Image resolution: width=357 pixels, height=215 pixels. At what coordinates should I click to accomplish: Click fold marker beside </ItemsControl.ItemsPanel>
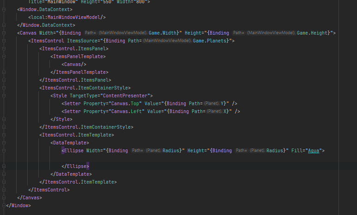click(x=4, y=80)
